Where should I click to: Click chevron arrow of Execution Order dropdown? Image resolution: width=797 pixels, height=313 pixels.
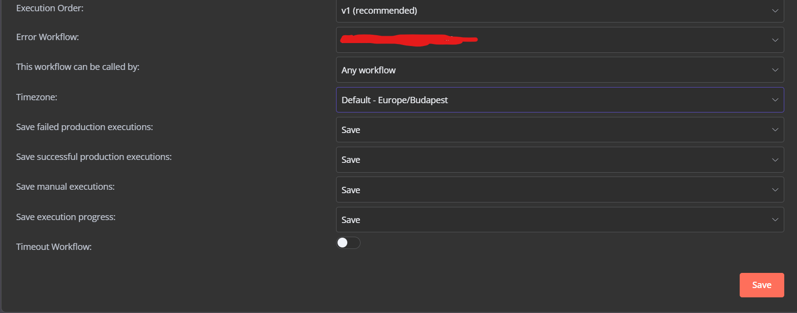775,11
